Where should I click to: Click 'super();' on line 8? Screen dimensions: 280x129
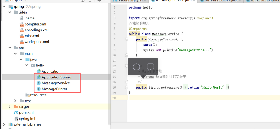[150, 45]
